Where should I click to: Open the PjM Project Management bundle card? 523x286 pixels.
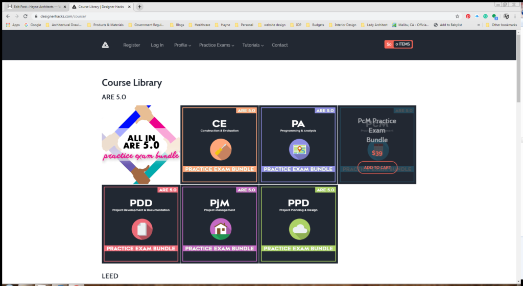(220, 224)
